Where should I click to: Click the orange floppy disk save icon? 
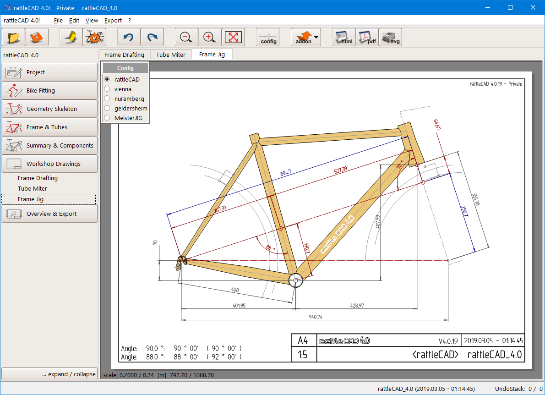click(x=37, y=37)
